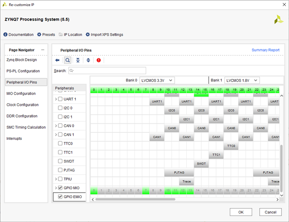Select PJTAG block at pins 10-13
289x222 pixels.
(x=179, y=173)
